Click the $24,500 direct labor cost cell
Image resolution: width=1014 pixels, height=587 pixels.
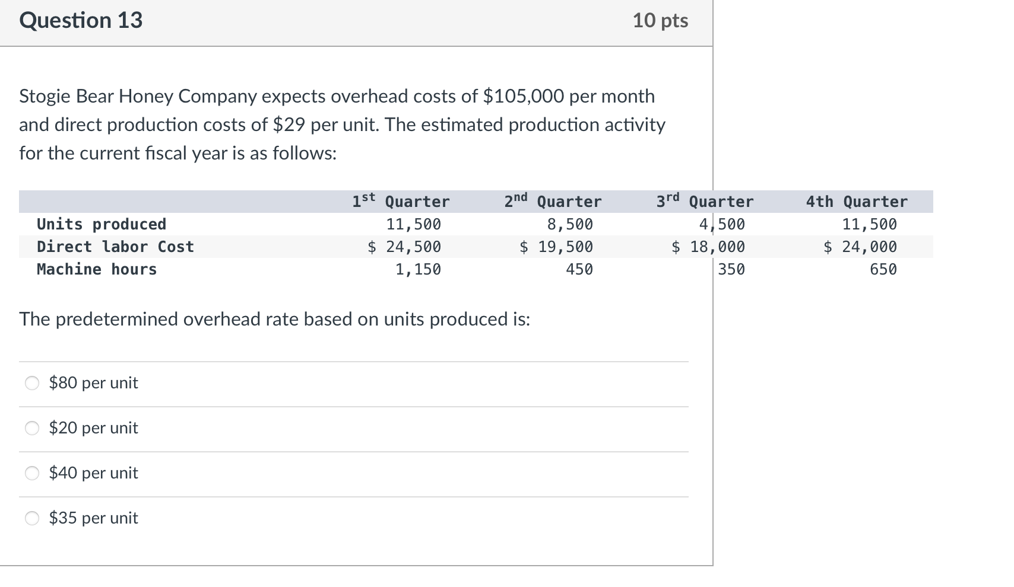[x=404, y=247]
